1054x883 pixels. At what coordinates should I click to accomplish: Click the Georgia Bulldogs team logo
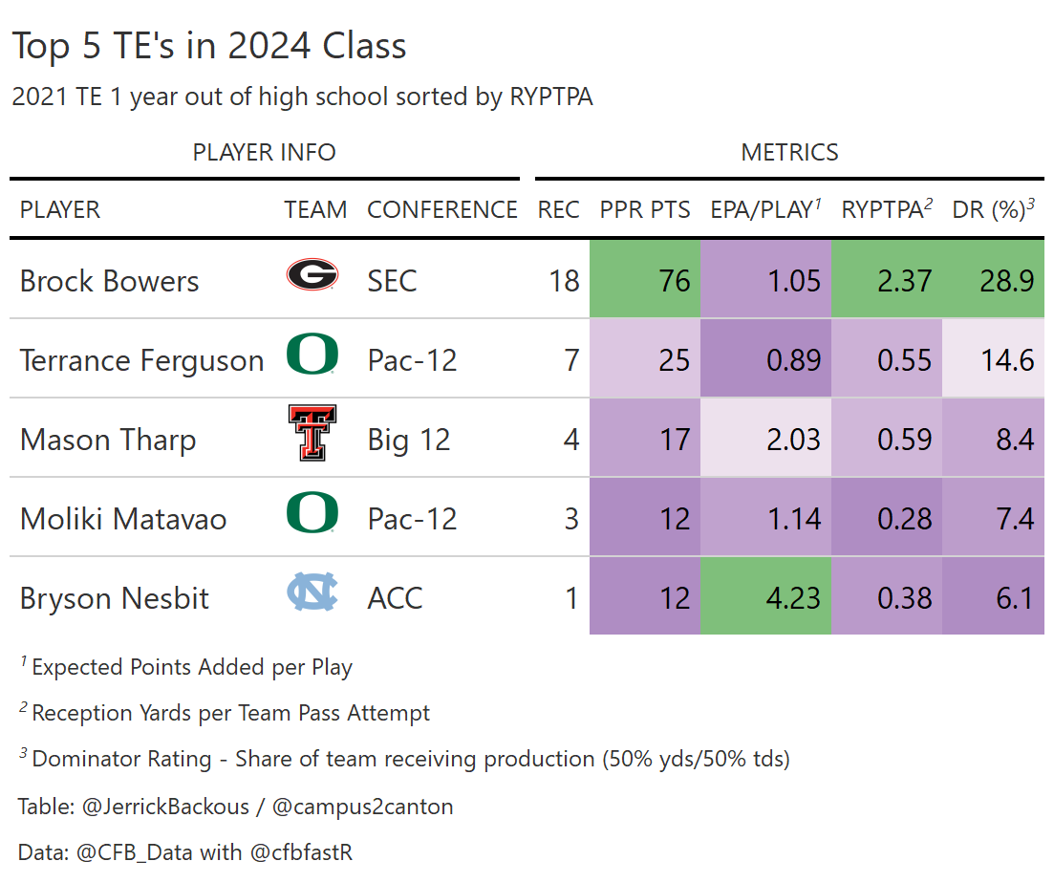coord(312,276)
